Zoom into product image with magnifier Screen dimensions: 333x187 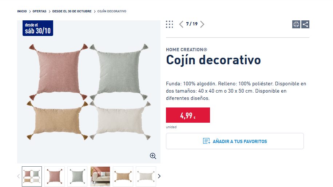153,156
